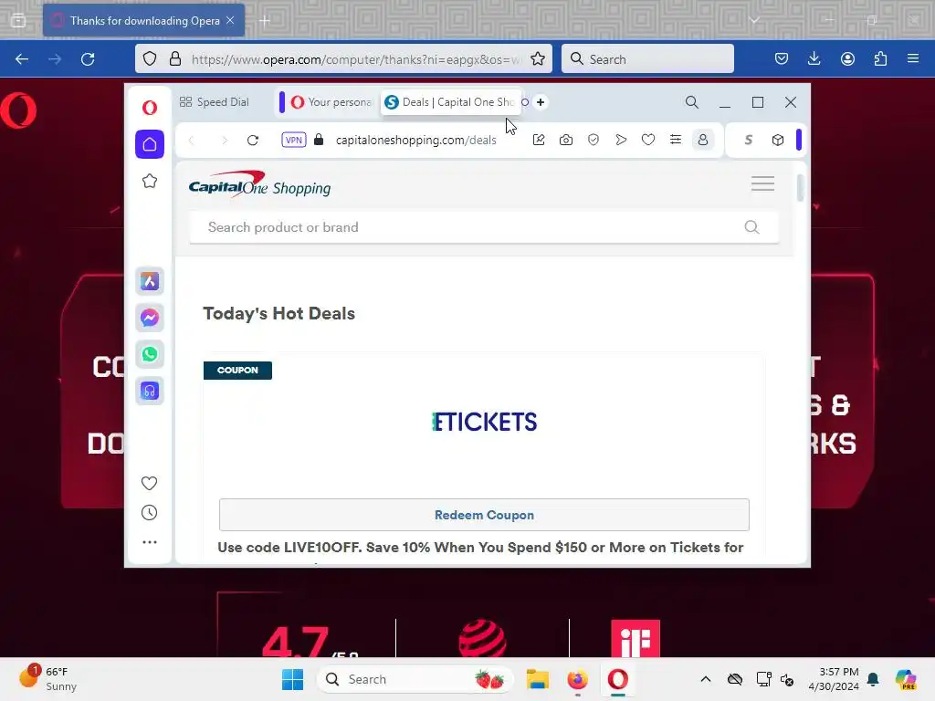The height and width of the screenshot is (701, 935).
Task: Open Firefox extensions puzzle icon
Action: click(880, 59)
